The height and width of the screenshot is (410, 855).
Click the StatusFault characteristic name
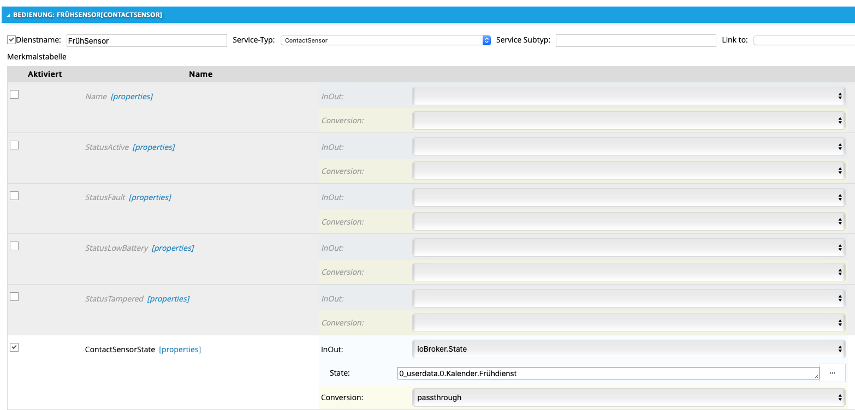coord(105,197)
